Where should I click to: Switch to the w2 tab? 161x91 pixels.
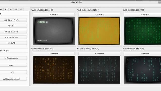6,10
